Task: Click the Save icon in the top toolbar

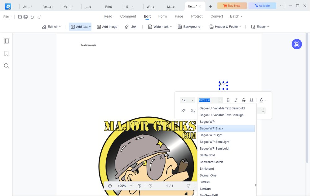Action: pyautogui.click(x=20, y=17)
